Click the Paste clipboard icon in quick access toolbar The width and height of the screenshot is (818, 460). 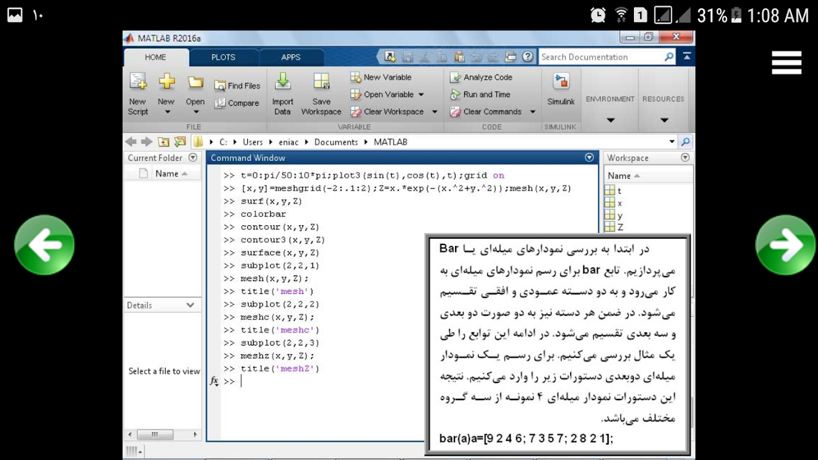pos(459,57)
